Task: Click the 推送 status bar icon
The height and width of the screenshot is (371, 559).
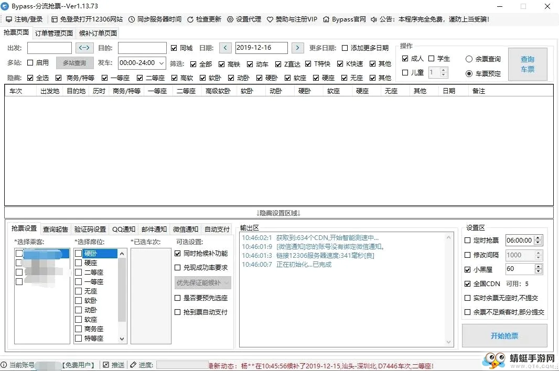Action: pos(106,365)
